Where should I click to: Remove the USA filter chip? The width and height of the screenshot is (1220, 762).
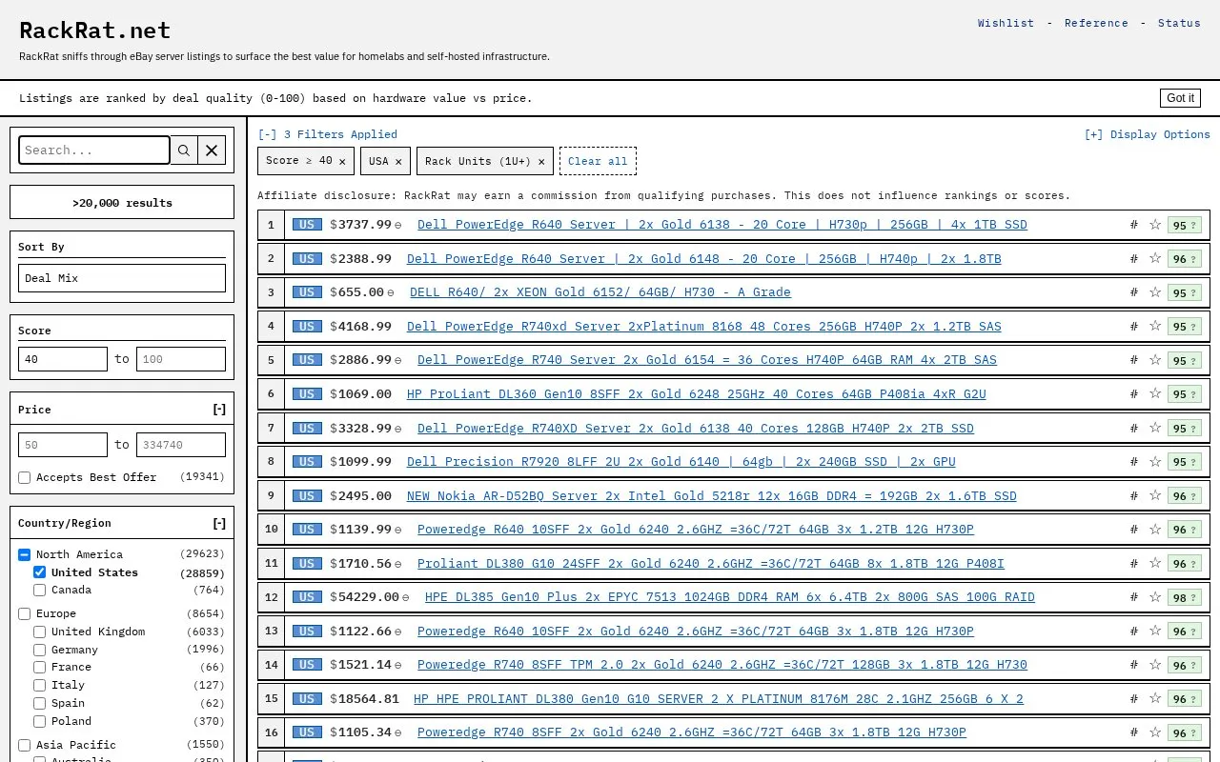coord(398,162)
